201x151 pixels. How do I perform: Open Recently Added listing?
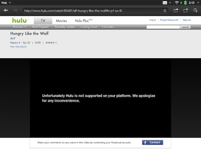pyautogui.click(x=65, y=27)
